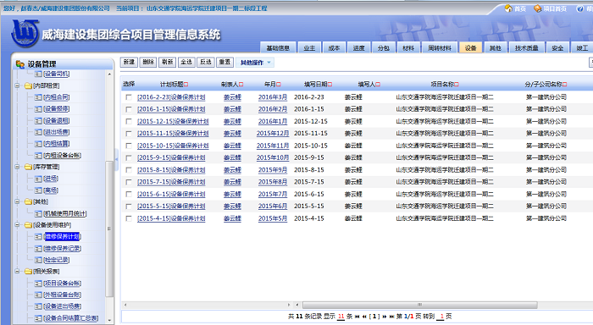Click the 删除 button
The height and width of the screenshot is (325, 593).
click(148, 63)
